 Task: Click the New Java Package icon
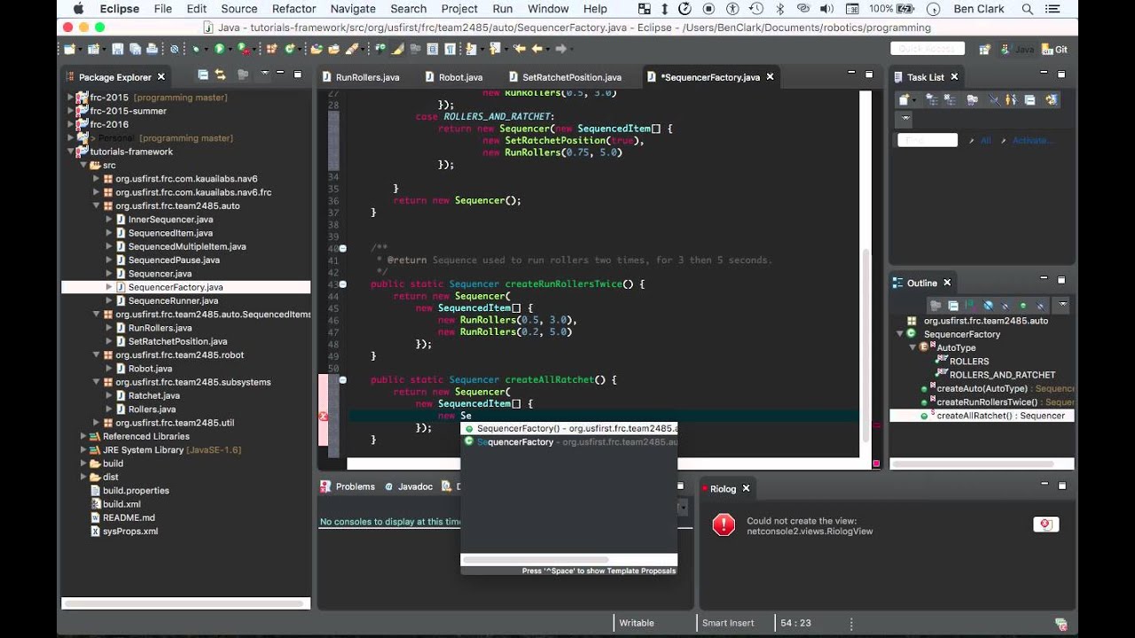[270, 49]
